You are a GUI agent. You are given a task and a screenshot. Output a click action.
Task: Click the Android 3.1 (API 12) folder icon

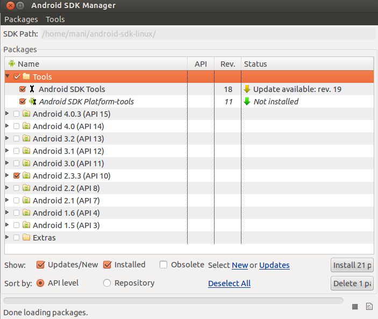(x=26, y=151)
